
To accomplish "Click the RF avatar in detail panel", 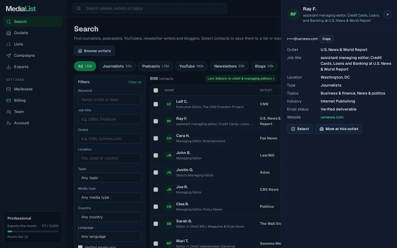I will [293, 14].
